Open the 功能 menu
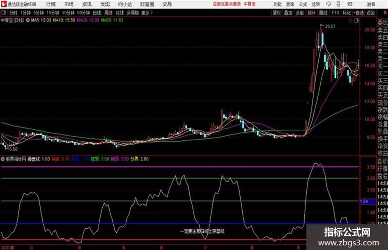The image size is (388, 250). click(278, 4)
